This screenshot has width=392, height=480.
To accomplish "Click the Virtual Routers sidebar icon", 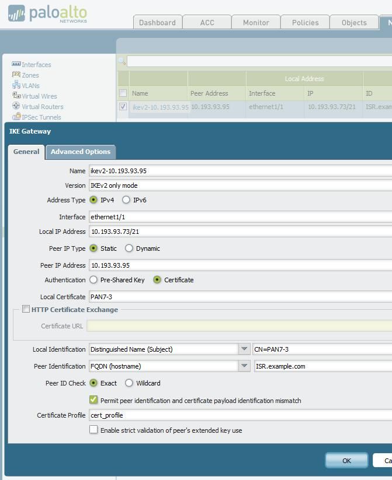I will pyautogui.click(x=16, y=106).
